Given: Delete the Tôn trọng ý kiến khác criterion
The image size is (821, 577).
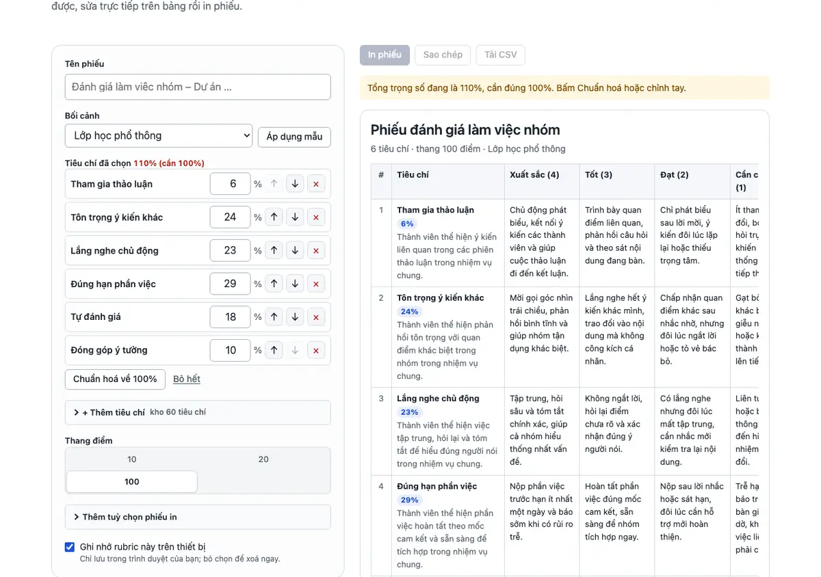Looking at the screenshot, I should pos(316,217).
